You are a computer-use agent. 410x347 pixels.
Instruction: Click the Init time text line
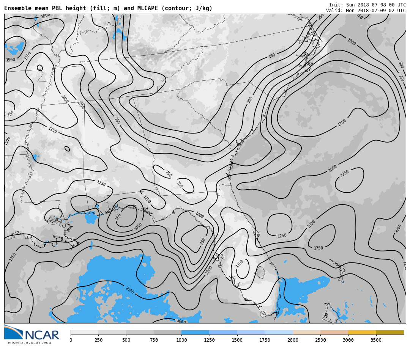[367, 5]
